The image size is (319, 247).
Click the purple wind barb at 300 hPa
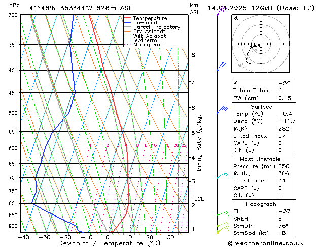pos(221,11)
